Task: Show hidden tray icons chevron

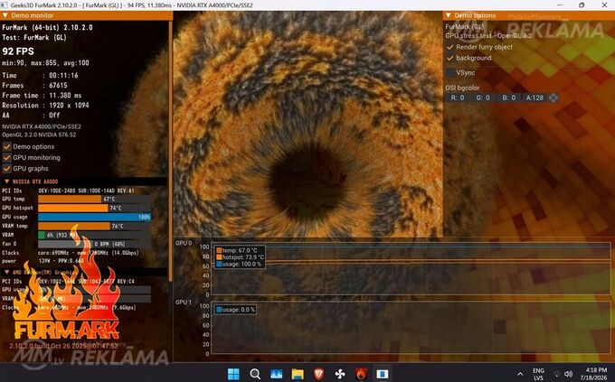Action: tap(520, 374)
